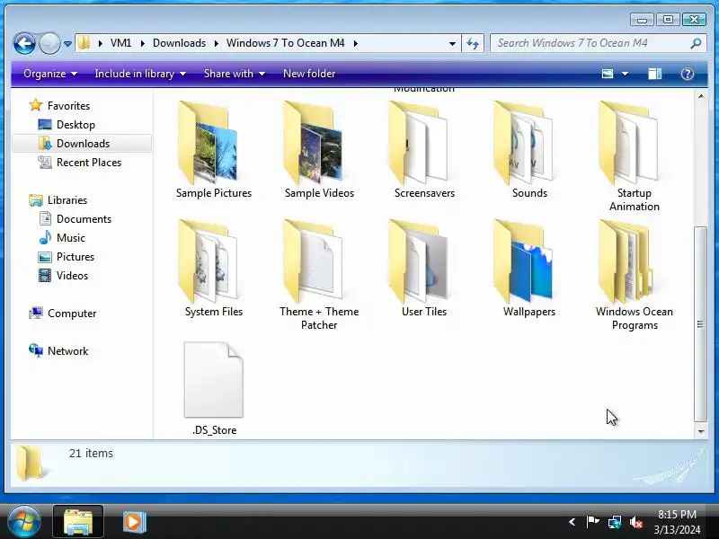The width and height of the screenshot is (719, 539).
Task: Click the Wallpapers folder name label
Action: (x=529, y=312)
